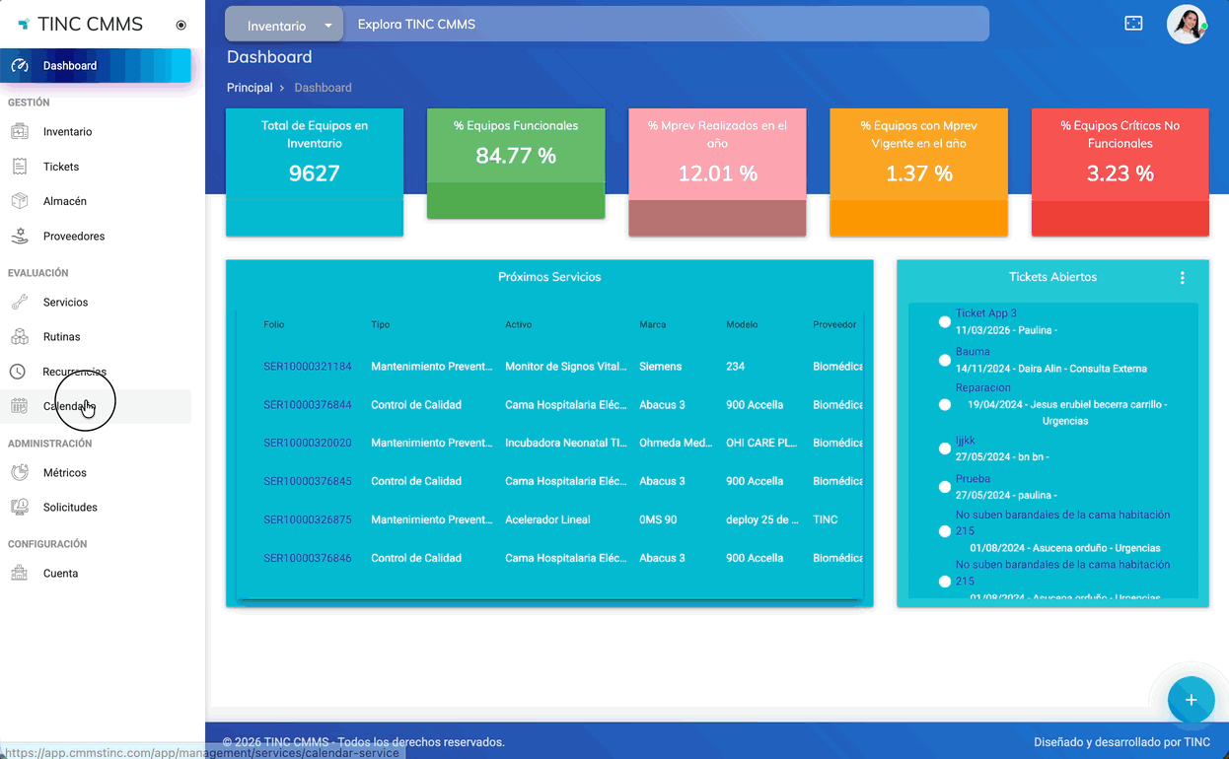Click the Principal breadcrumb link
Image resolution: width=1229 pixels, height=759 pixels.
tap(250, 88)
